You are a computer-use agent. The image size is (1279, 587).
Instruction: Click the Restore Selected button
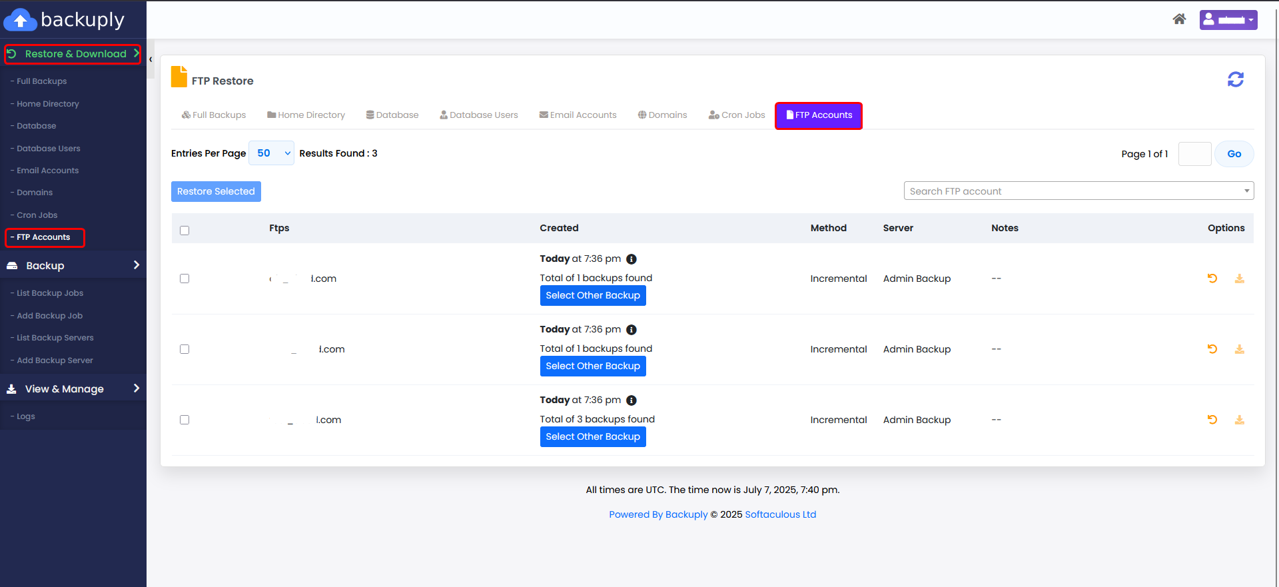pyautogui.click(x=216, y=191)
